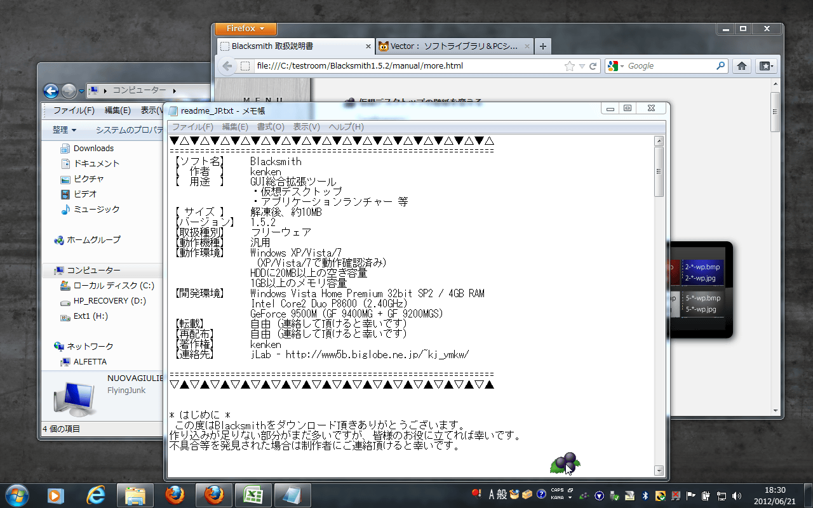Switch to the Vector ソフトライブラリ tab
Screen dimensions: 813x508
point(454,46)
